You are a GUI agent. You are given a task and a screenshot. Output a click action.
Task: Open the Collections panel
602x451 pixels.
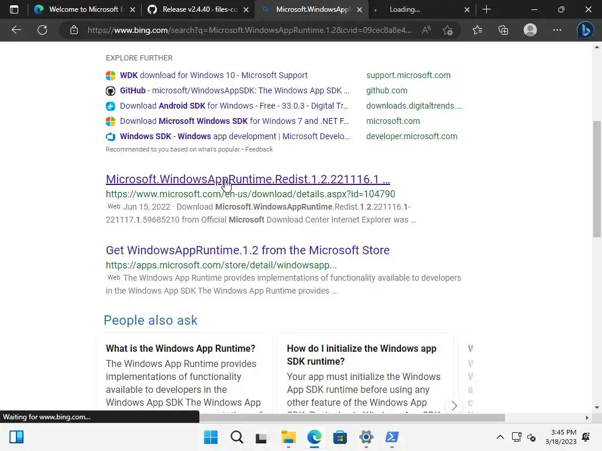point(503,30)
